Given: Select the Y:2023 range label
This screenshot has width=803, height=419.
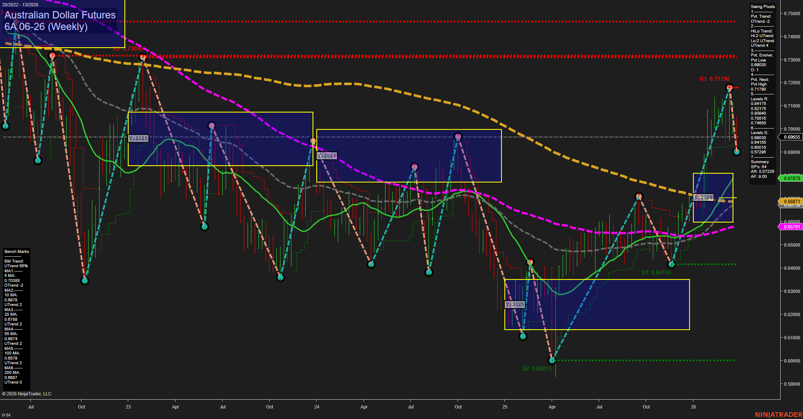Looking at the screenshot, I should (x=139, y=138).
